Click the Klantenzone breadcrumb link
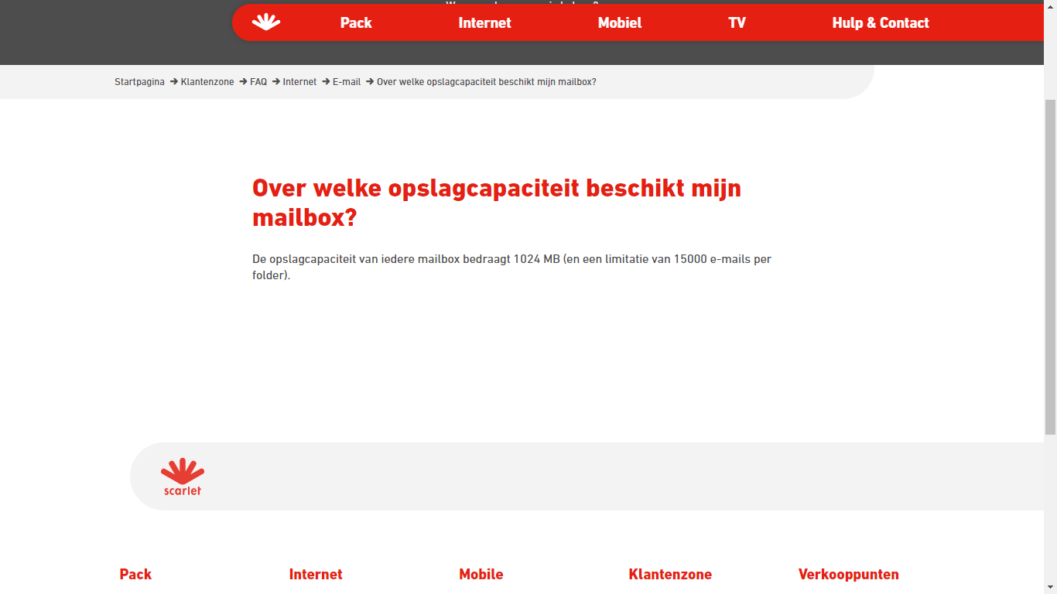The width and height of the screenshot is (1057, 594). (207, 82)
